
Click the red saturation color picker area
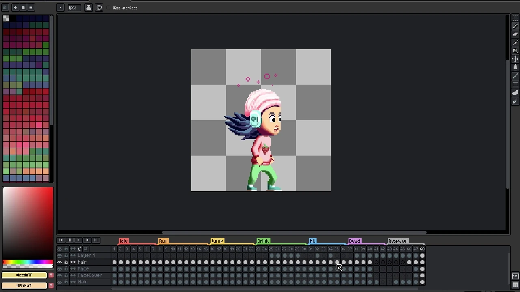point(28,223)
